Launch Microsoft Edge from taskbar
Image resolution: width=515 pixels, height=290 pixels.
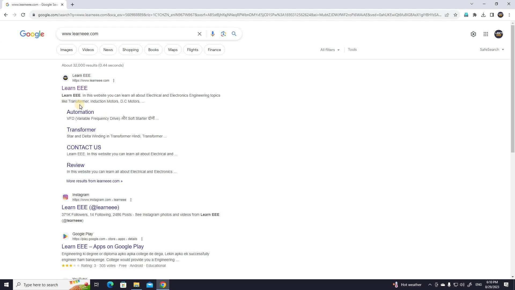pyautogui.click(x=110, y=285)
